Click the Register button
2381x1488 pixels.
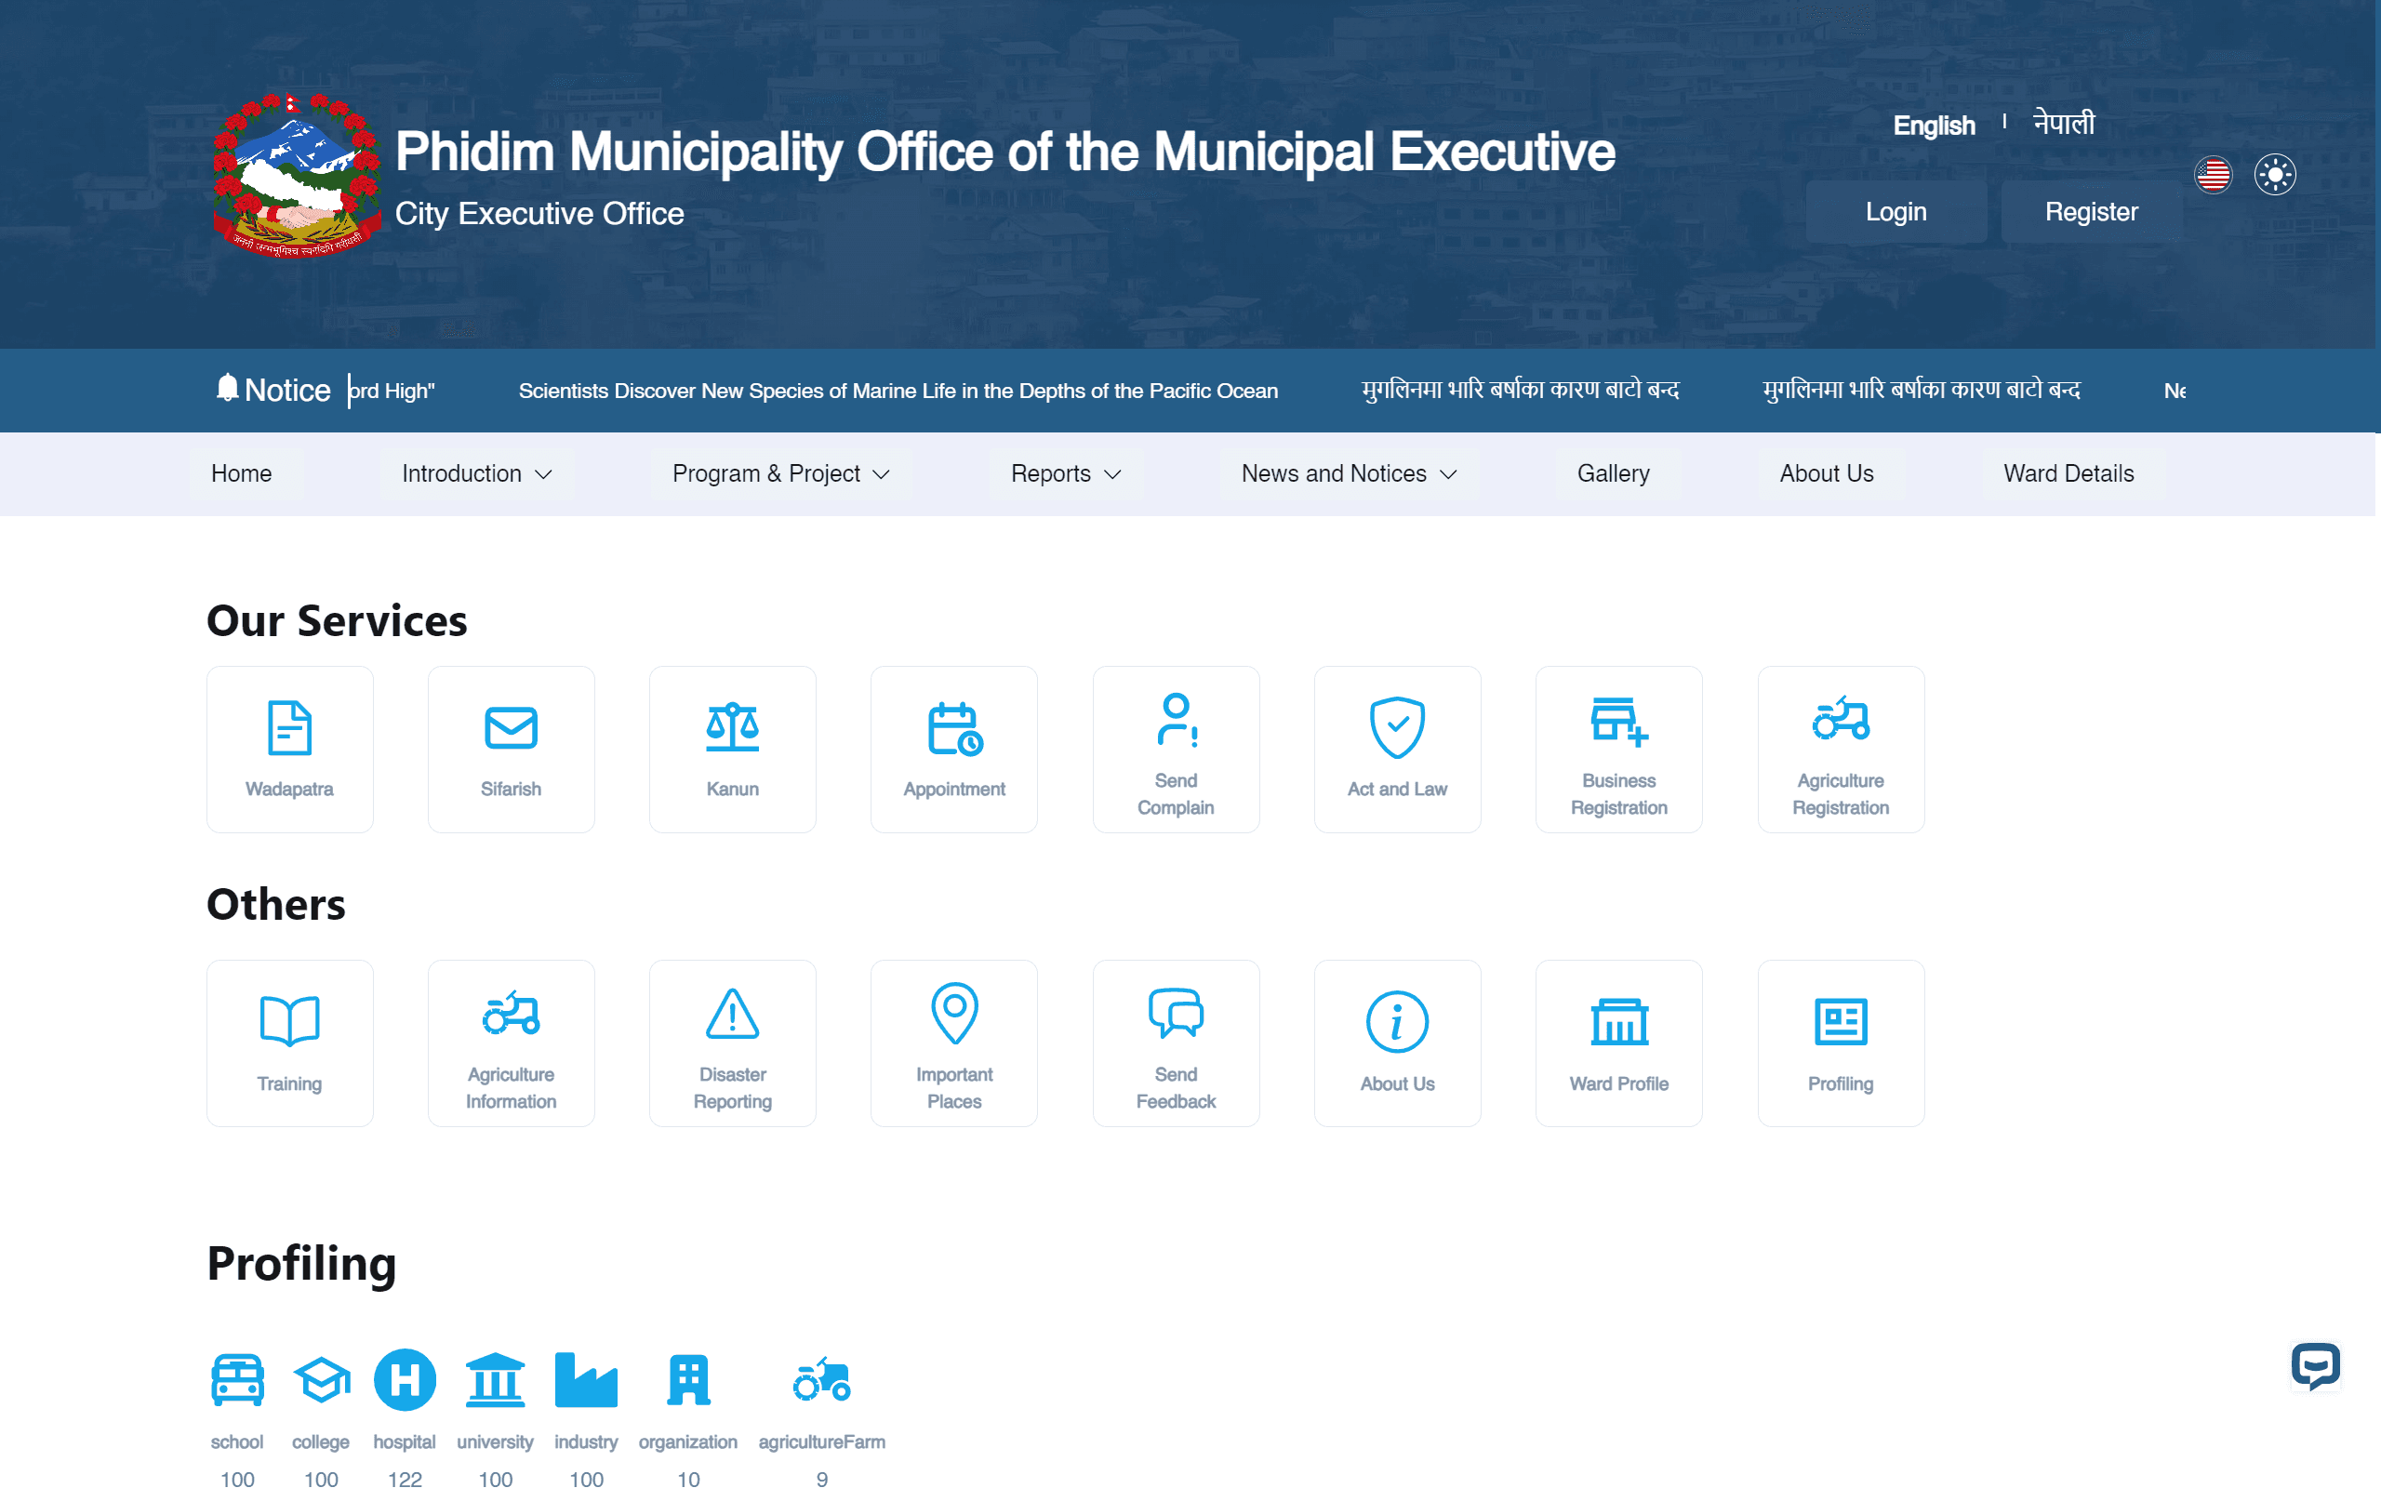[2091, 212]
